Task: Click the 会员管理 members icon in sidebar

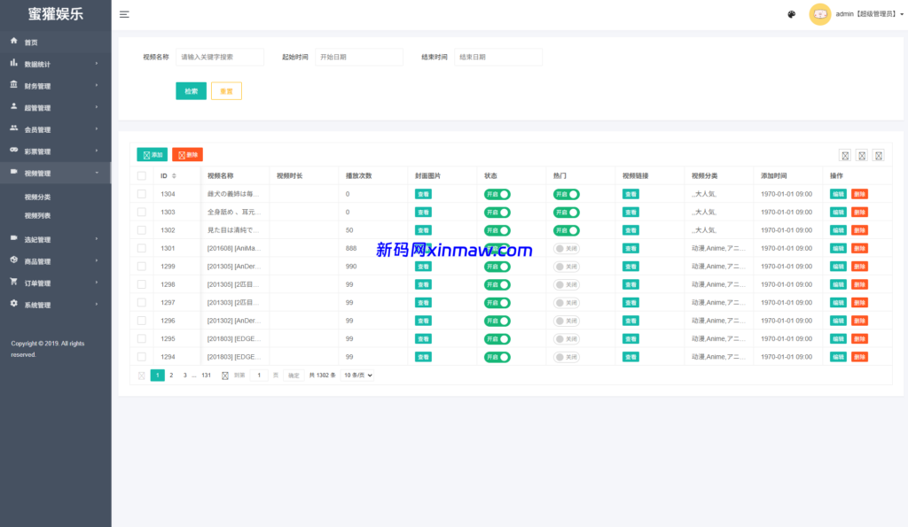Action: 12,128
